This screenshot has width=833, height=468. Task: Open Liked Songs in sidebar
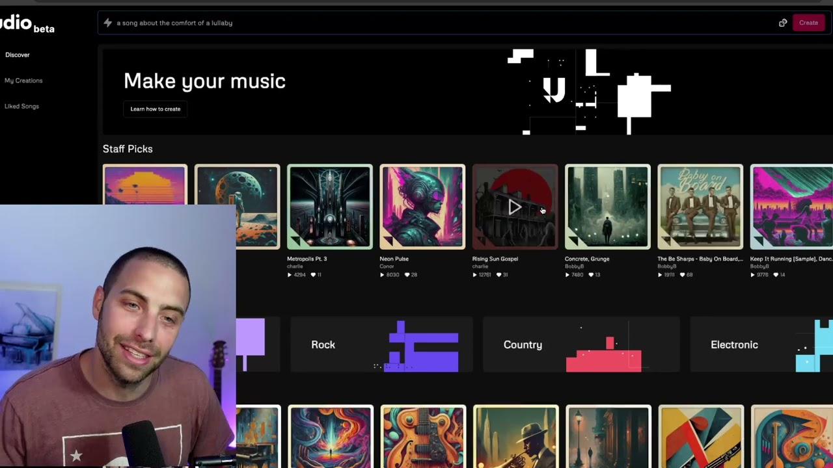pos(21,106)
